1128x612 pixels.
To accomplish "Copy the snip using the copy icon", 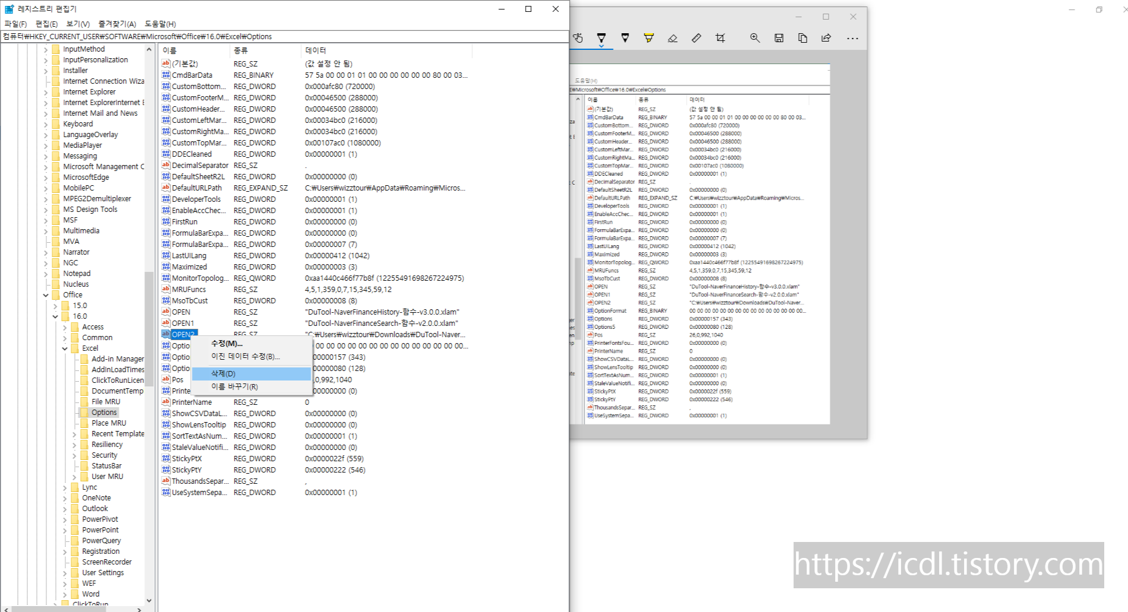I will click(x=802, y=38).
